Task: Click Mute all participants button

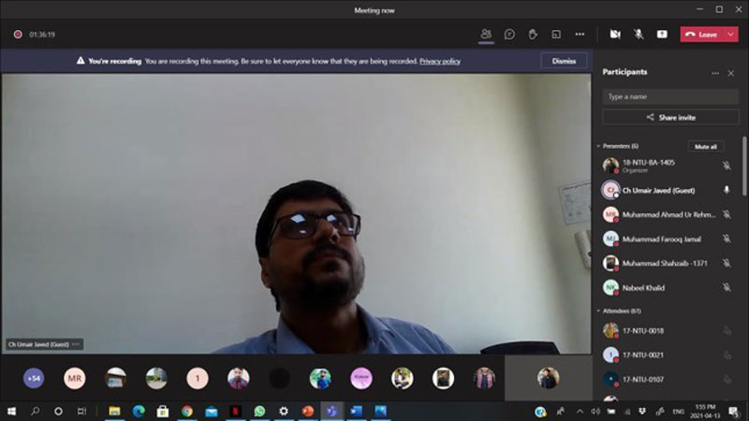Action: click(x=706, y=146)
